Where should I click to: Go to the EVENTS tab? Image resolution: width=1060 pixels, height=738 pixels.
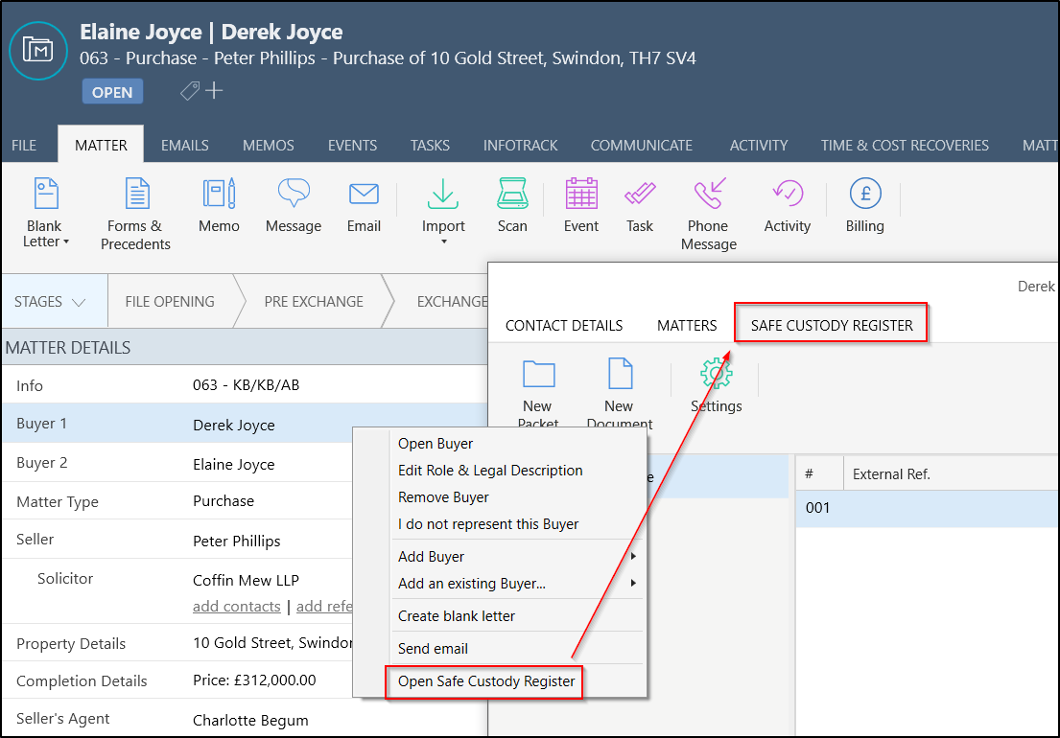pyautogui.click(x=352, y=145)
